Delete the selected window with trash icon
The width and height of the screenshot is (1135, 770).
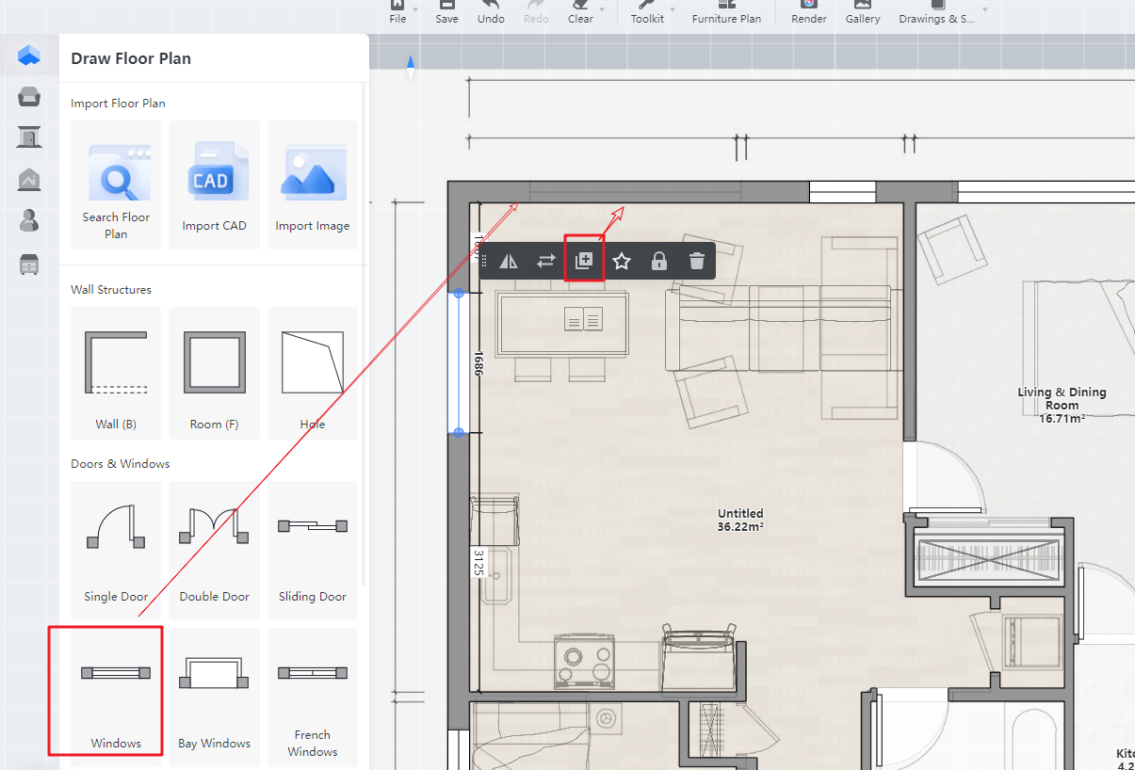point(696,261)
